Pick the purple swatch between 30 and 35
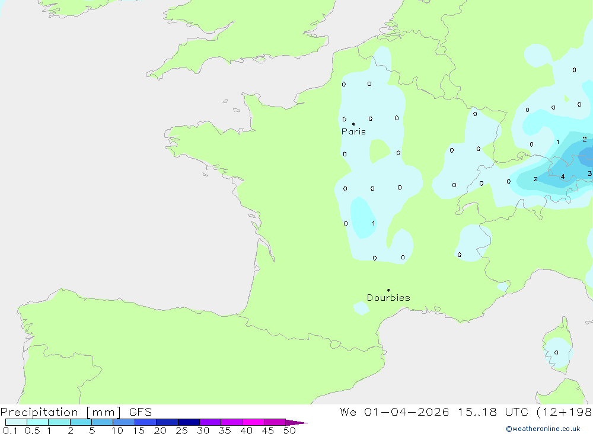 [x=210, y=423]
